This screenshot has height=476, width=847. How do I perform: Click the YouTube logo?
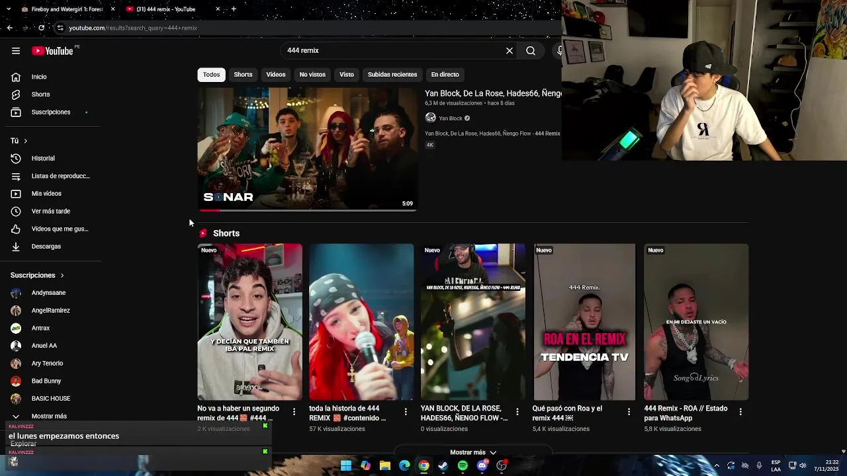pyautogui.click(x=52, y=51)
